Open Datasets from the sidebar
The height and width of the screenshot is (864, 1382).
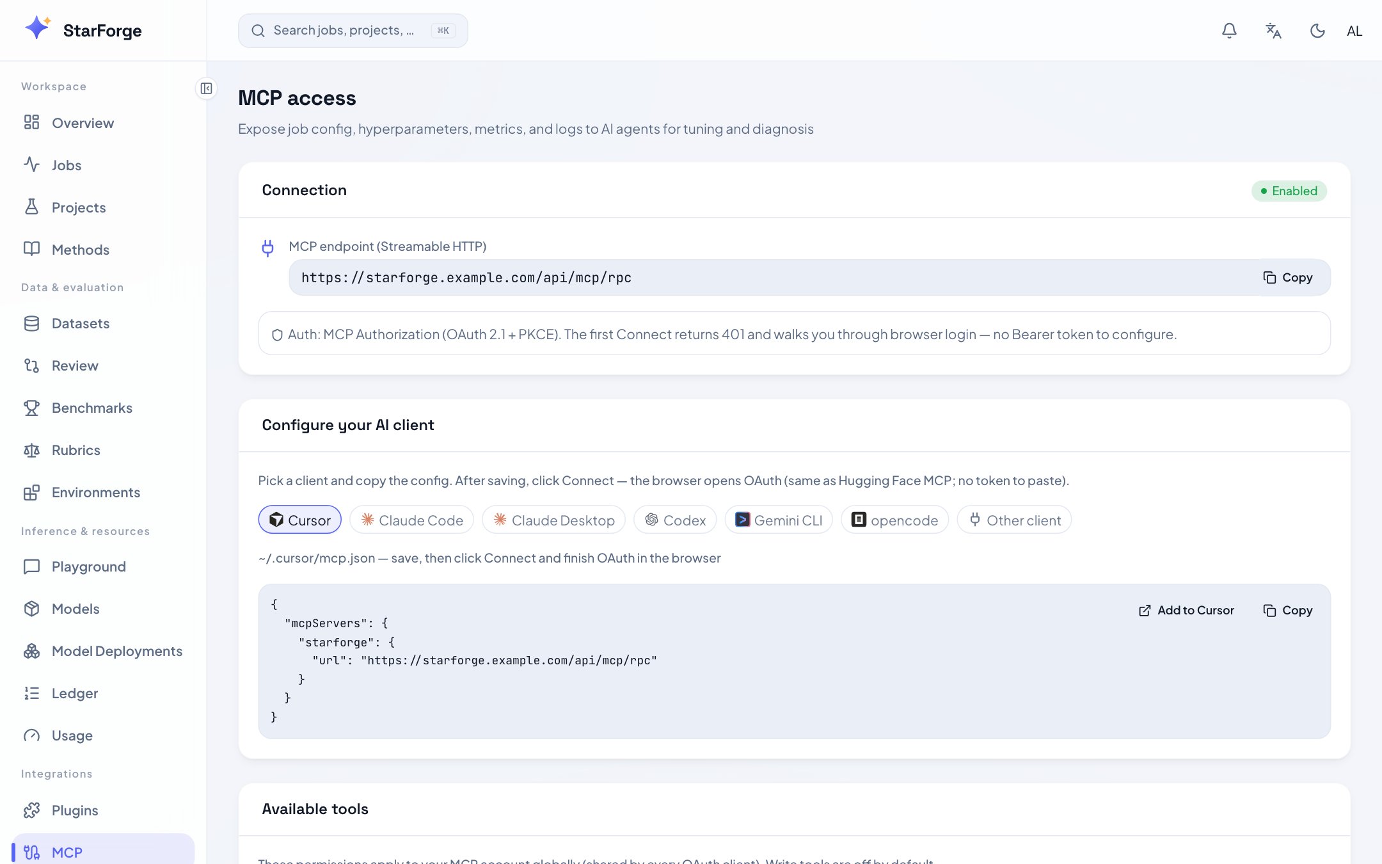pyautogui.click(x=102, y=323)
